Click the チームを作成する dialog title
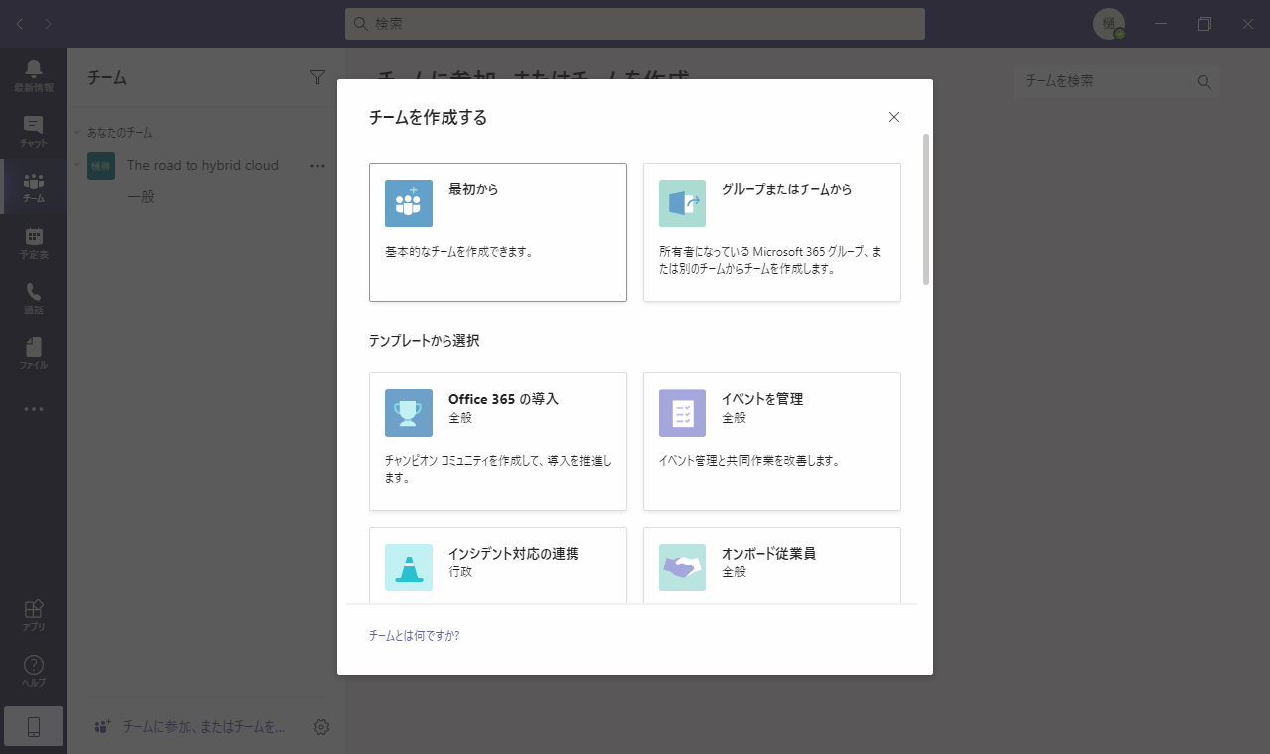The height and width of the screenshot is (754, 1270). (x=428, y=118)
